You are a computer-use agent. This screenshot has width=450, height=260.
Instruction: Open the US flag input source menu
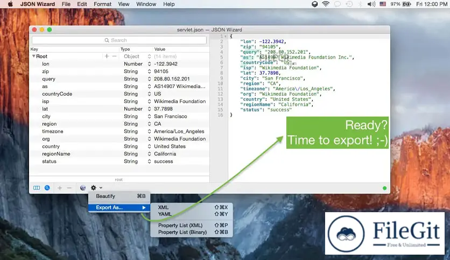383,4
